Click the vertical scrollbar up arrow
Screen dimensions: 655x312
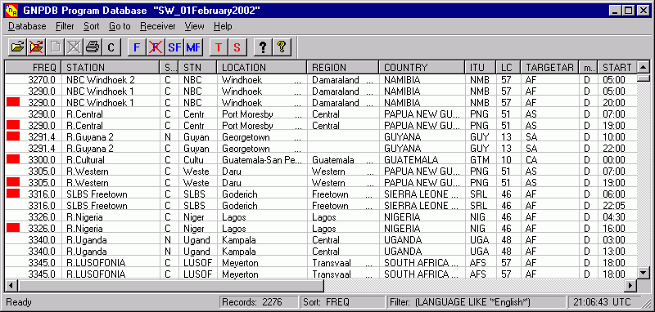click(643, 67)
